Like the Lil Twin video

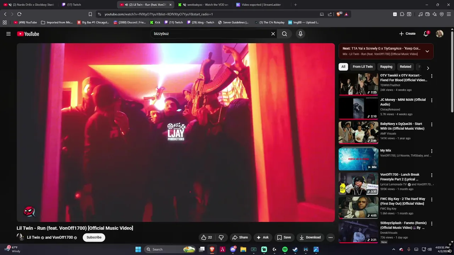pos(207,237)
